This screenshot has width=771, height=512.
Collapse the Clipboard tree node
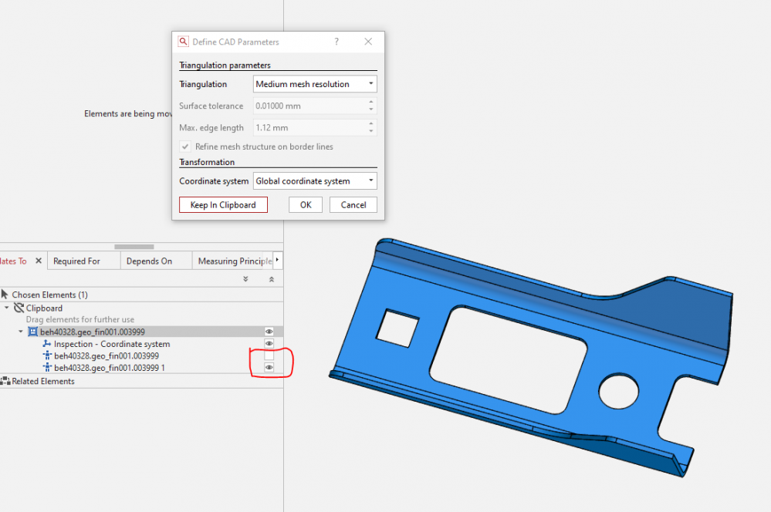[7, 308]
